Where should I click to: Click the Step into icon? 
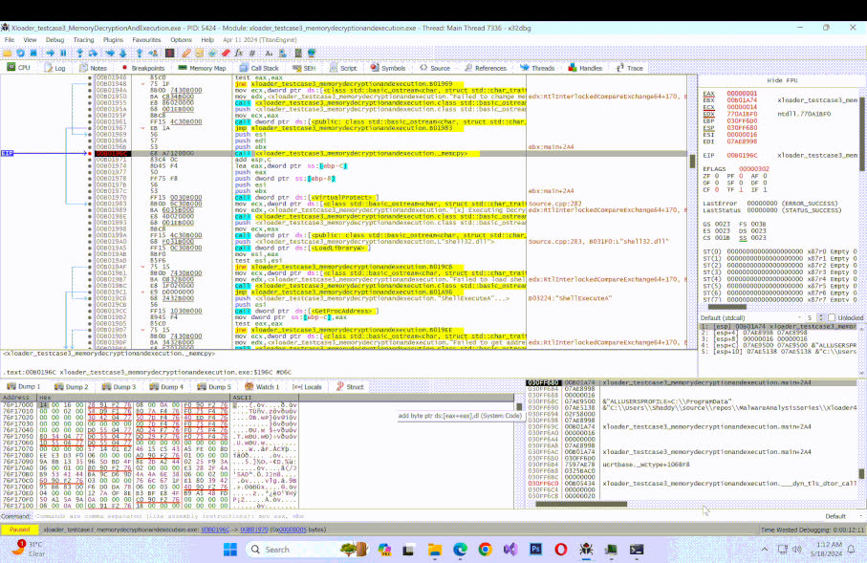pyautogui.click(x=80, y=54)
